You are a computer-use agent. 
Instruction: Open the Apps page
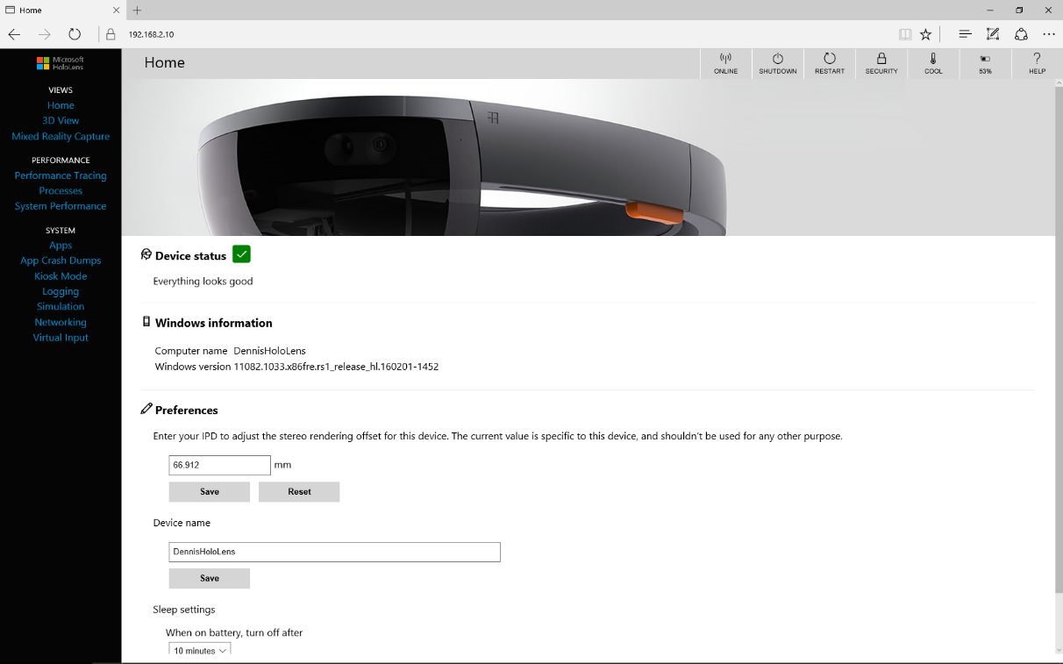coord(61,246)
